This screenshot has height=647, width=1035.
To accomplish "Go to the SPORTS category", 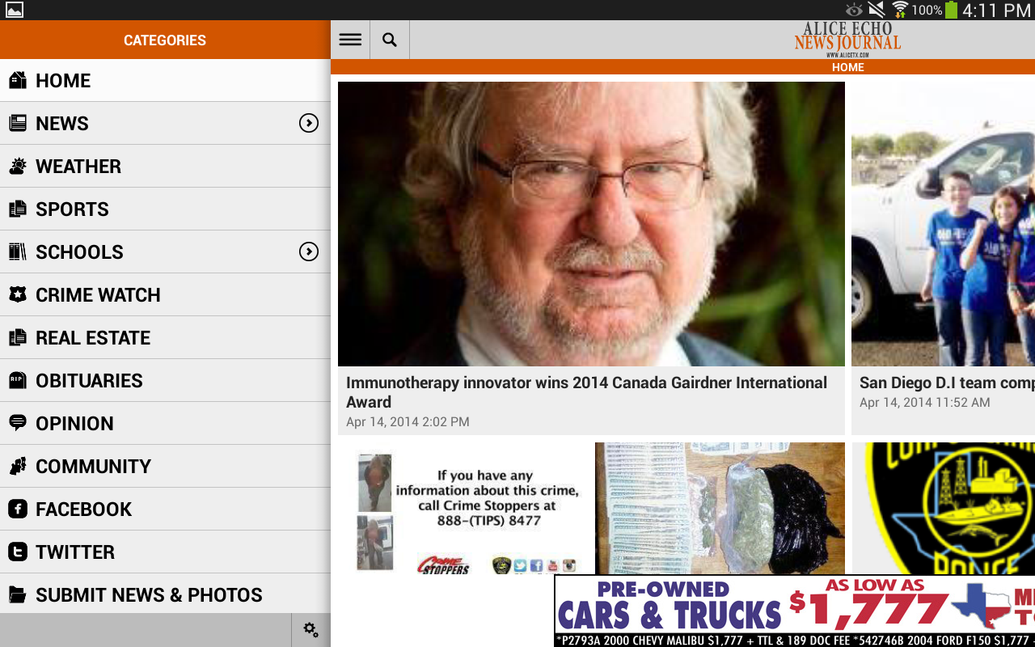I will (165, 209).
